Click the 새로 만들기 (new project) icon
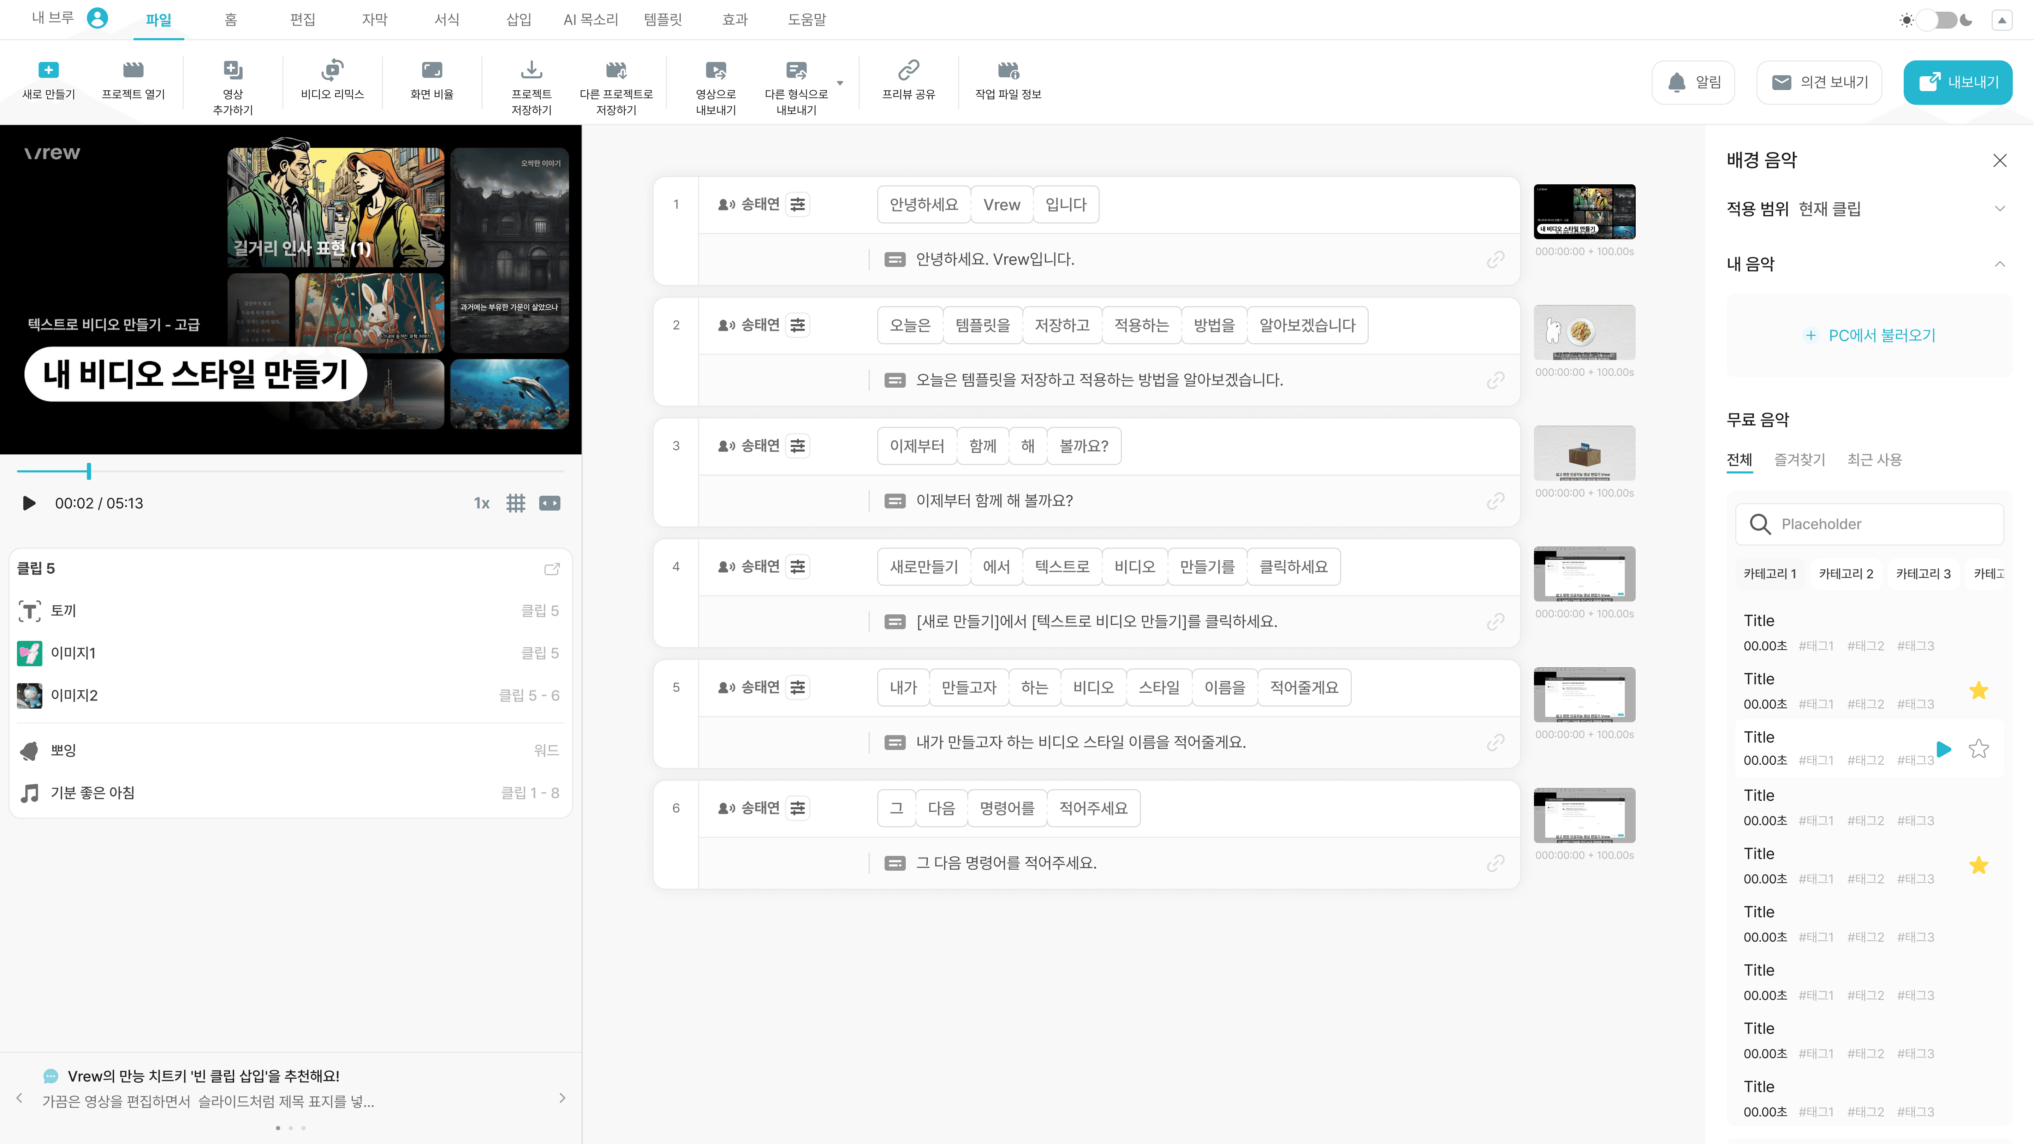Viewport: 2034px width, 1144px height. tap(48, 70)
